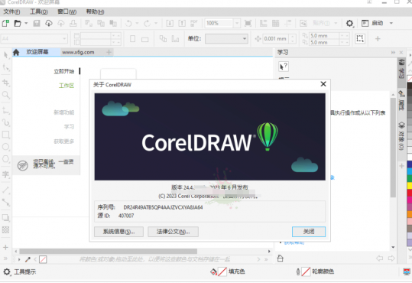Select landscape orientation icon
This screenshot has width=412, height=283.
144,40
